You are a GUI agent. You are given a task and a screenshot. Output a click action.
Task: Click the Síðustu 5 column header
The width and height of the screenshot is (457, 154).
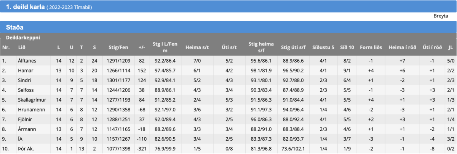pyautogui.click(x=323, y=47)
